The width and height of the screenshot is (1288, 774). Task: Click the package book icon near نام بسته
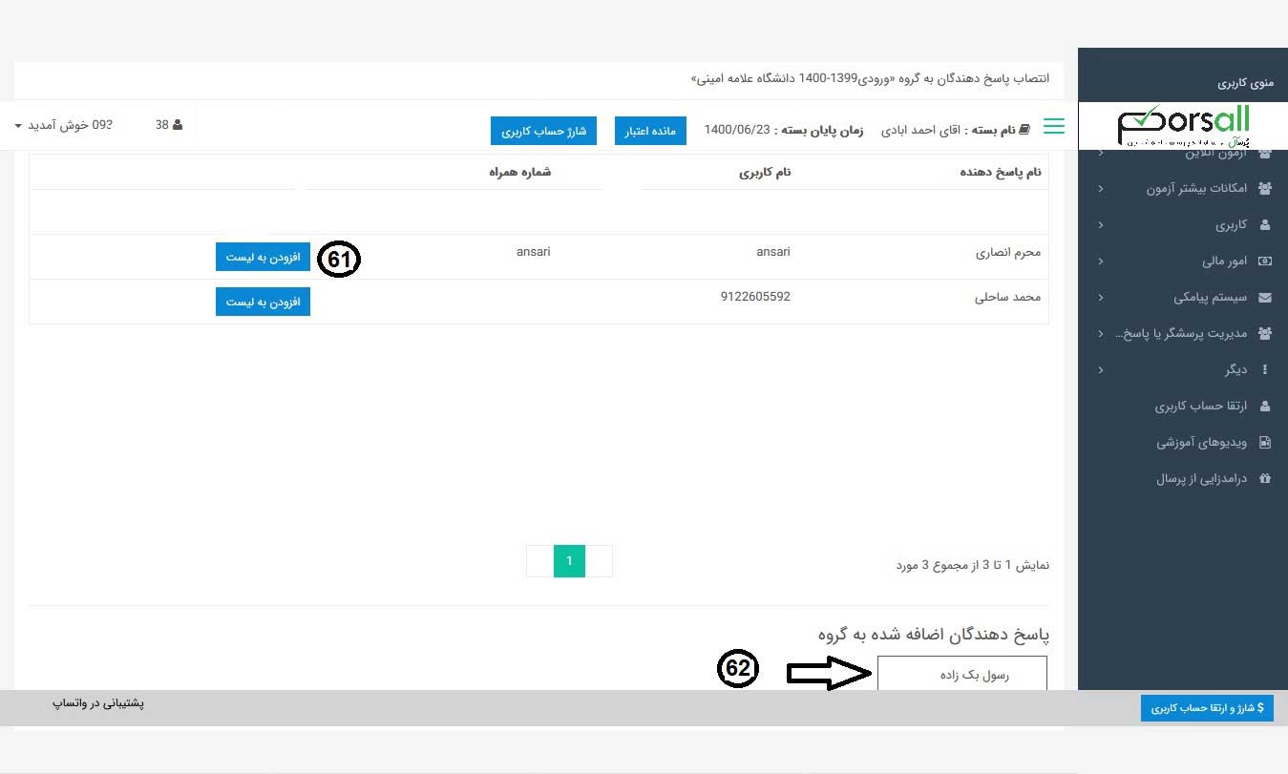[1025, 130]
